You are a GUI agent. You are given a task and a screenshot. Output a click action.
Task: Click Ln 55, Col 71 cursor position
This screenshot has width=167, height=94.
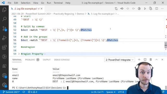(97, 92)
